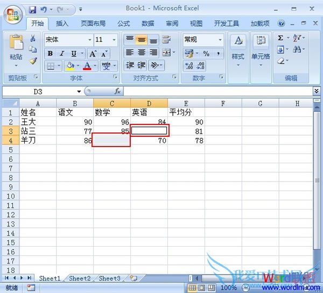
Task: Apply accounting number format icon
Action: pos(189,53)
